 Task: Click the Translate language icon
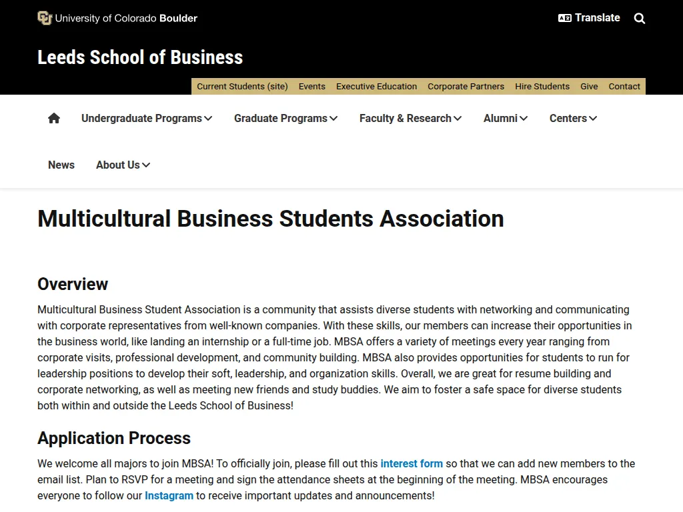(564, 18)
